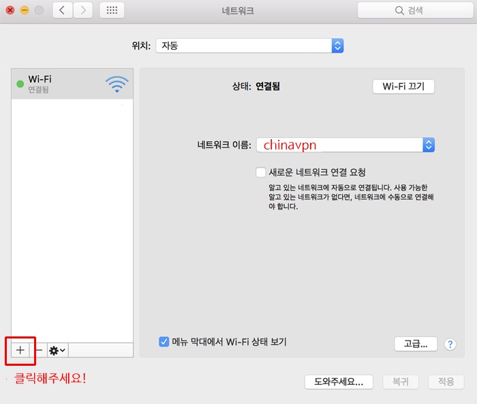Click the help question mark icon
Image resolution: width=477 pixels, height=404 pixels.
[450, 345]
